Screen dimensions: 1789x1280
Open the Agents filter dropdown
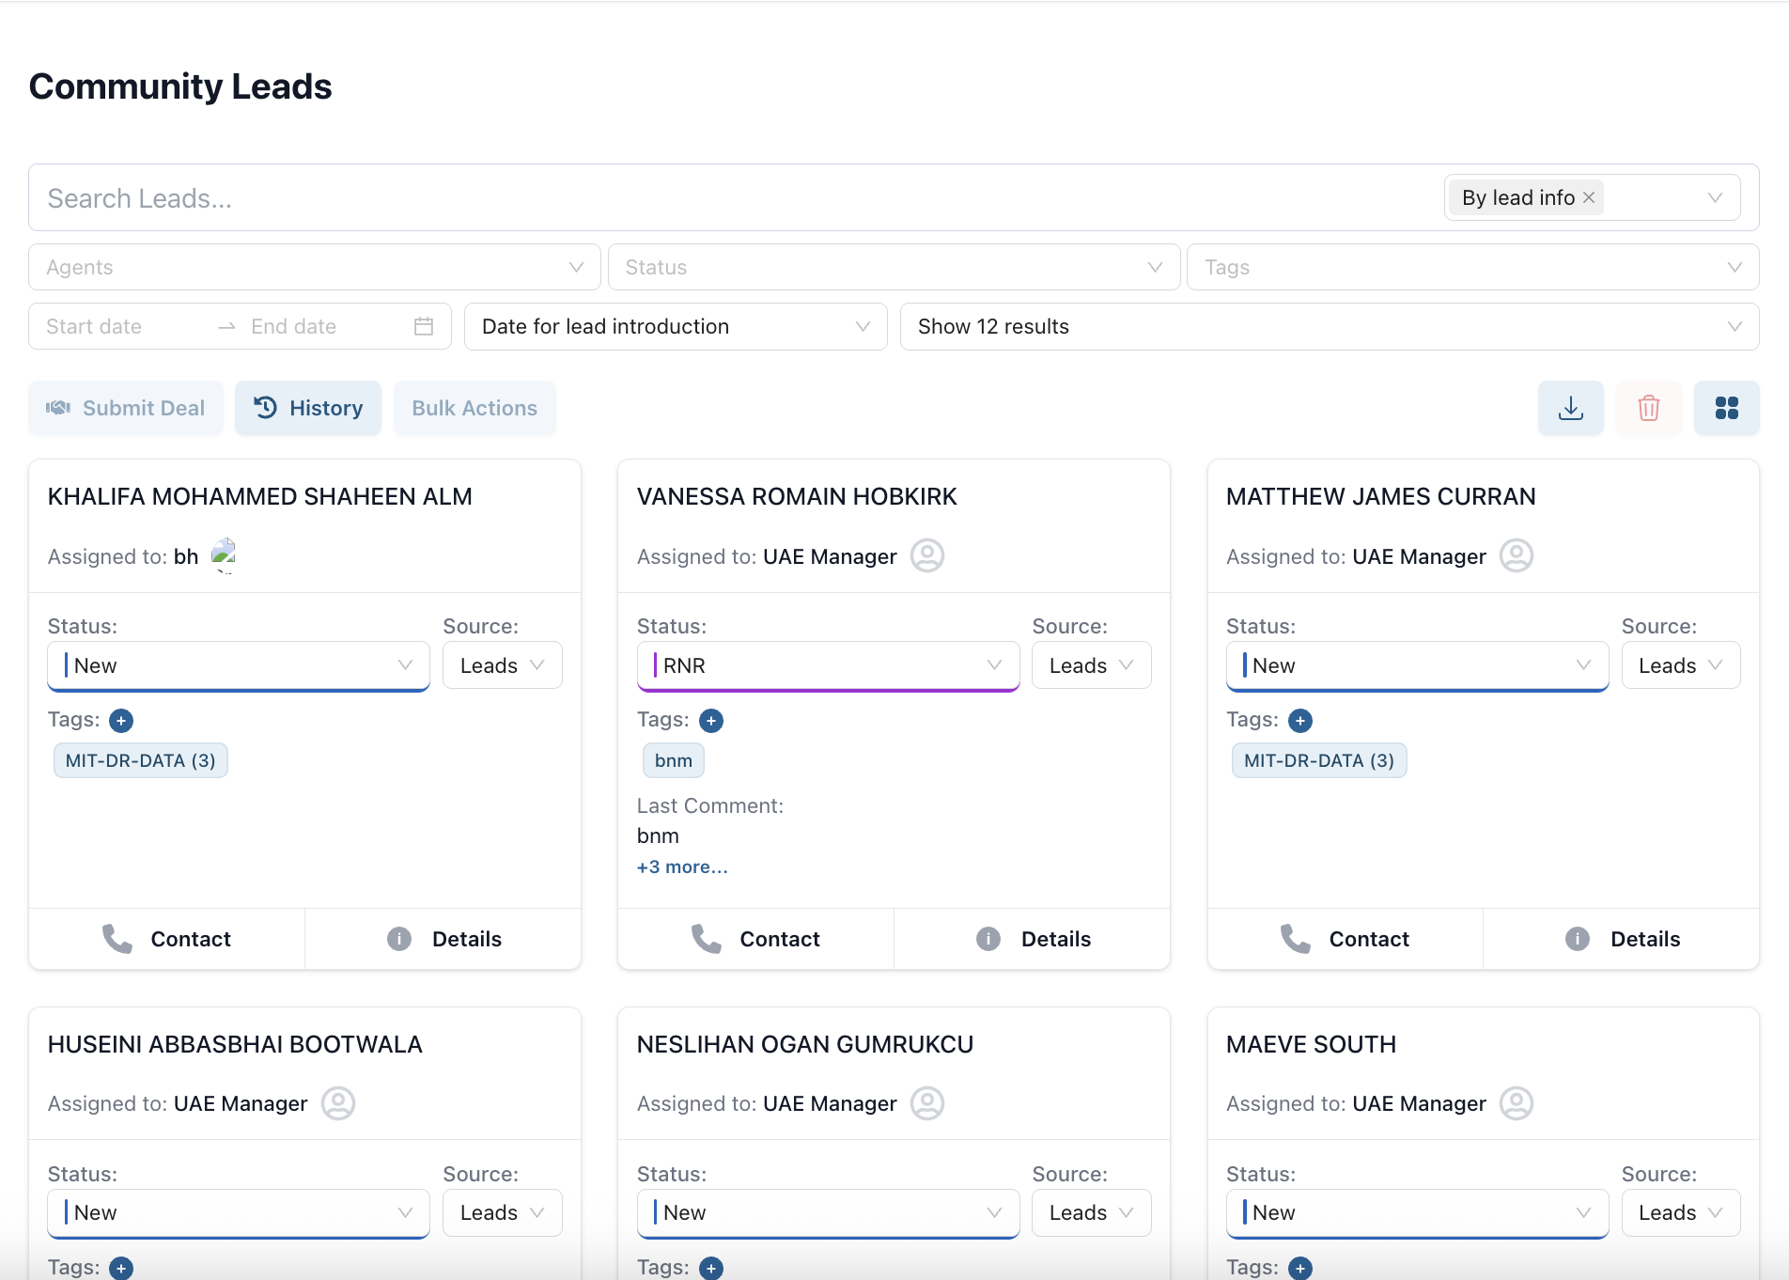click(x=314, y=268)
